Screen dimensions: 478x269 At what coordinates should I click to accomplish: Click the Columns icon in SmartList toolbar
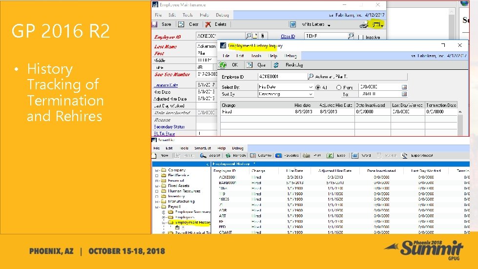tap(253, 156)
